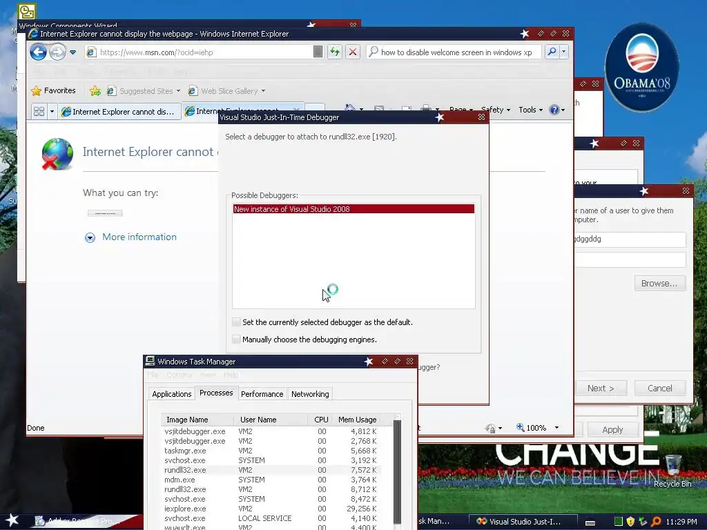The height and width of the screenshot is (530, 707).
Task: Click the Apply button in background dialog
Action: pos(612,429)
